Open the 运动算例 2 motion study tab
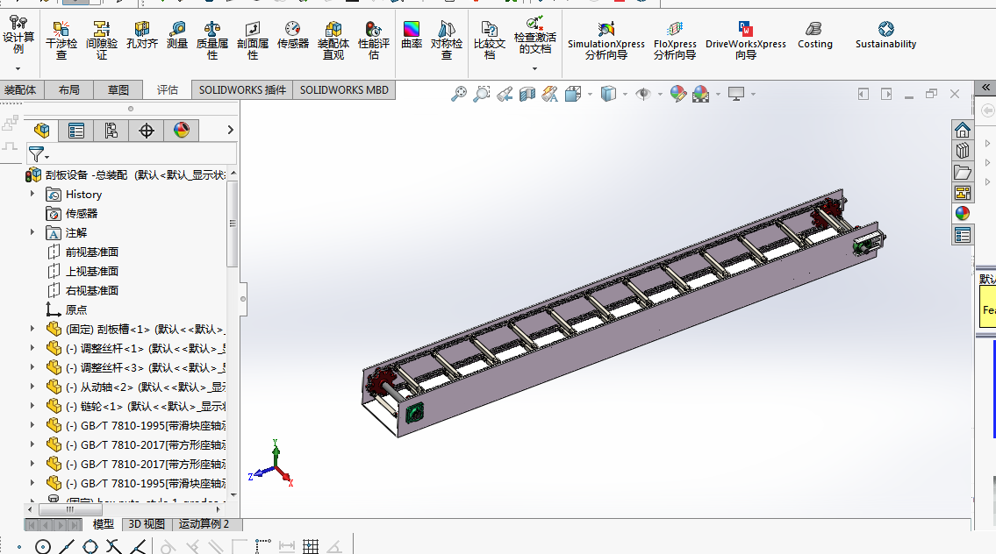996x554 pixels. click(204, 524)
